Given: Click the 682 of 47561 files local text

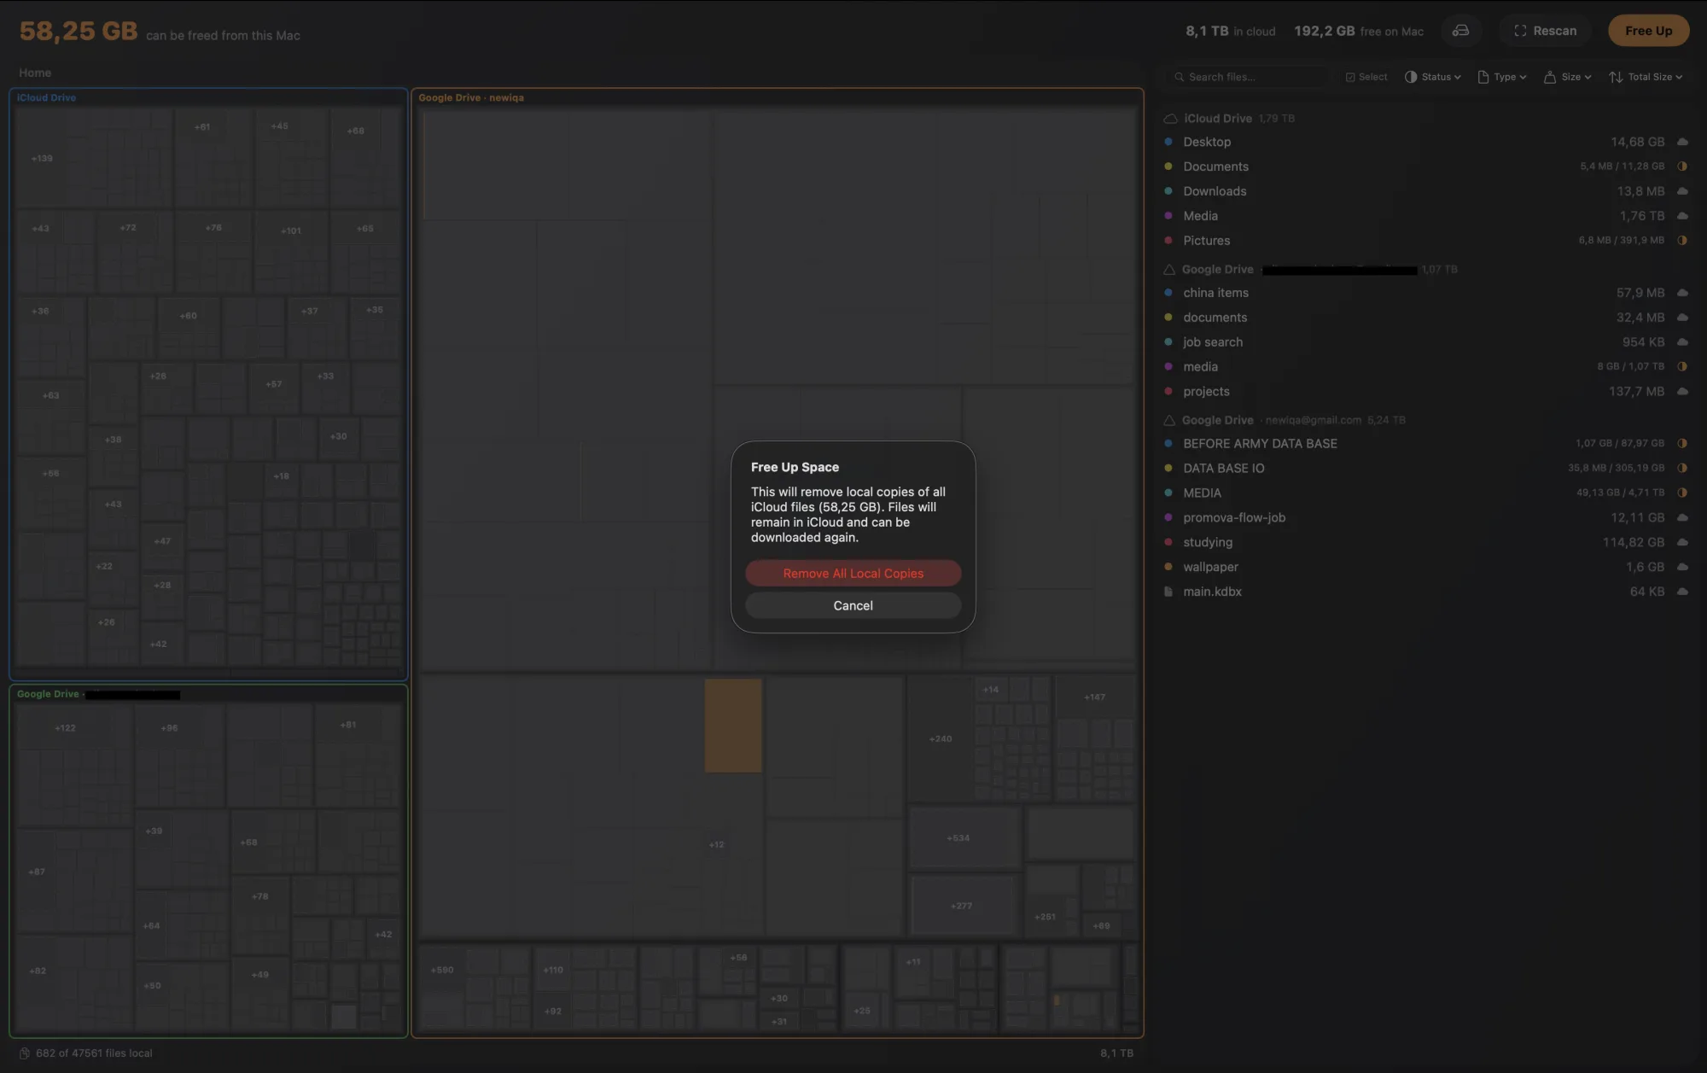Looking at the screenshot, I should pos(94,1053).
